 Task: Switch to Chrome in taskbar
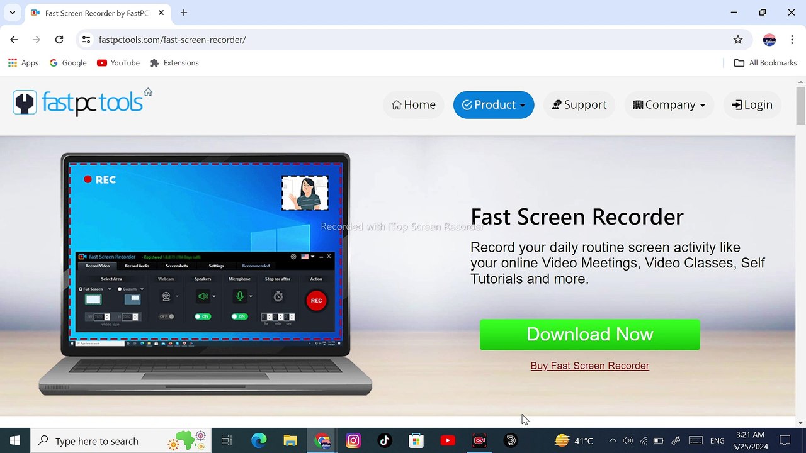click(322, 440)
